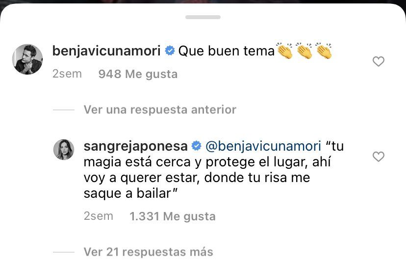View the '948 Me gusta' likes list
The width and height of the screenshot is (406, 263).
click(138, 74)
